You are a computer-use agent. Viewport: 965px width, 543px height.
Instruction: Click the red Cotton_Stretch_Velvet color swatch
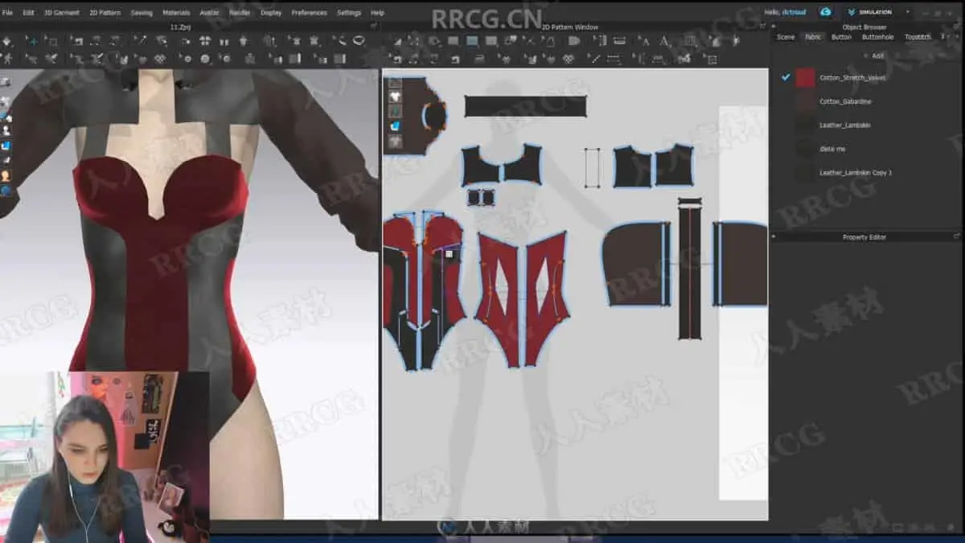tap(806, 77)
